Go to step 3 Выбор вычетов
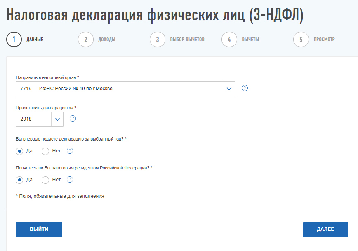358x251 pixels. click(x=177, y=39)
